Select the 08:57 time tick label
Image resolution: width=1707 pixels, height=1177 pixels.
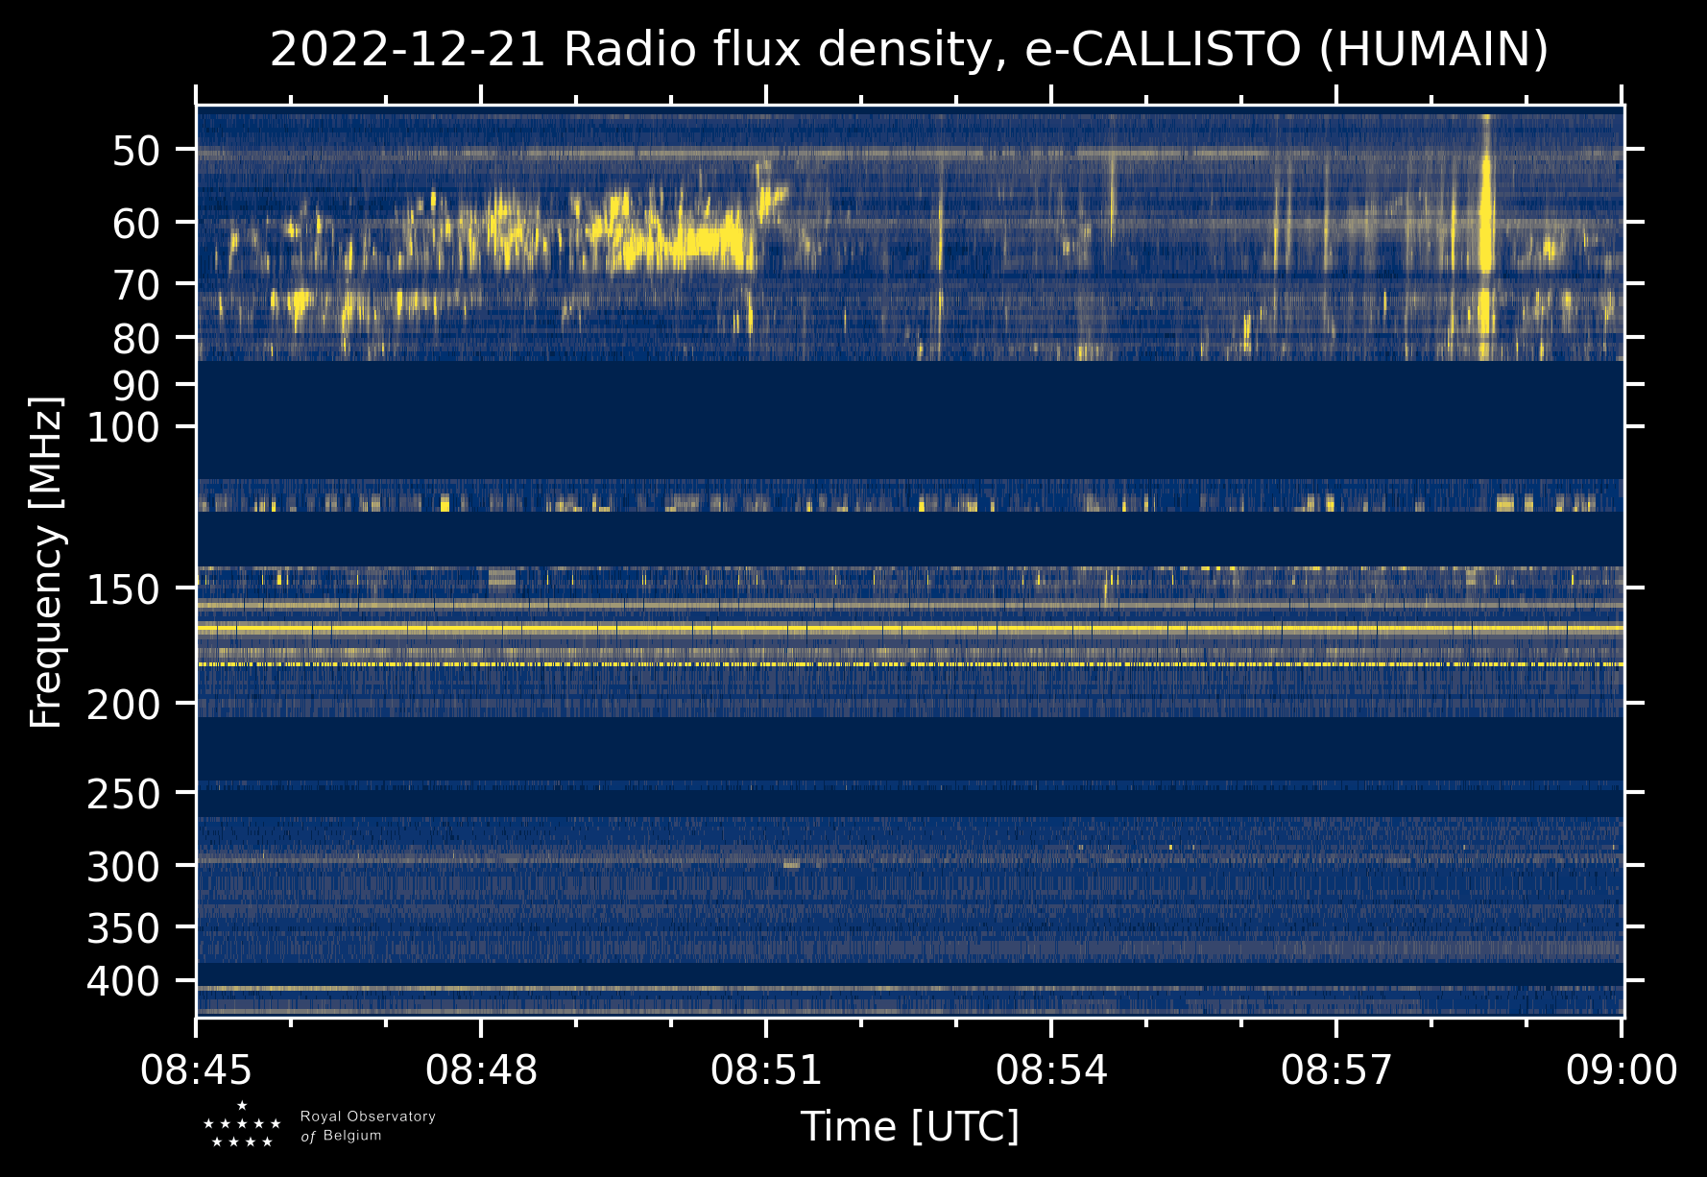pyautogui.click(x=1336, y=1069)
